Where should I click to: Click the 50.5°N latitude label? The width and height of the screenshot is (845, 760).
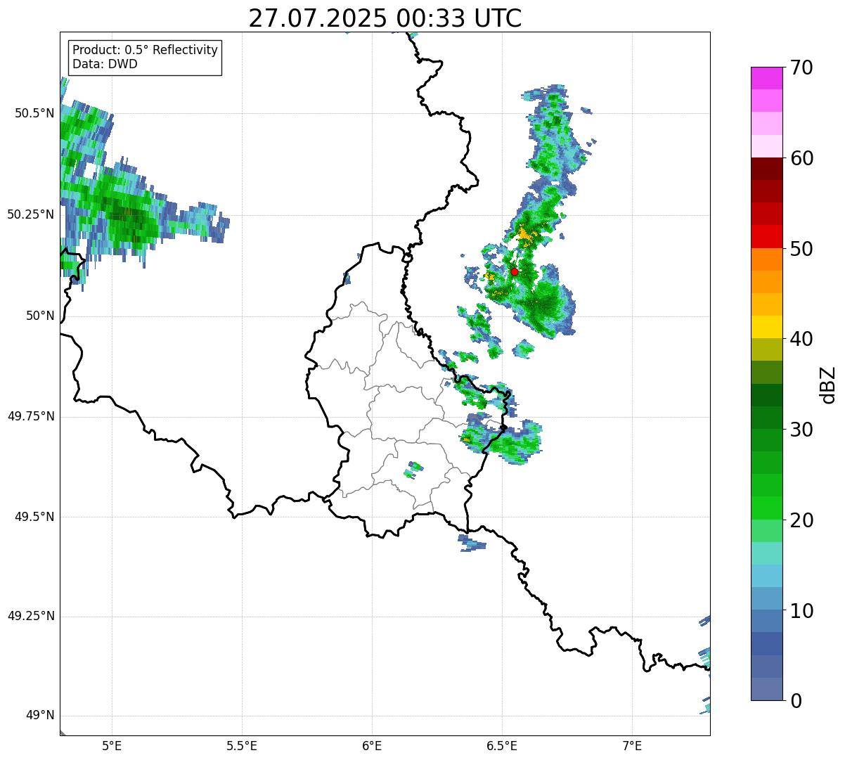point(34,113)
